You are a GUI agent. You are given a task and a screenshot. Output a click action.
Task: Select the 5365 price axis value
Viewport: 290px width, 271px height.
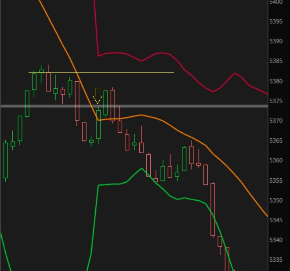coord(276,141)
